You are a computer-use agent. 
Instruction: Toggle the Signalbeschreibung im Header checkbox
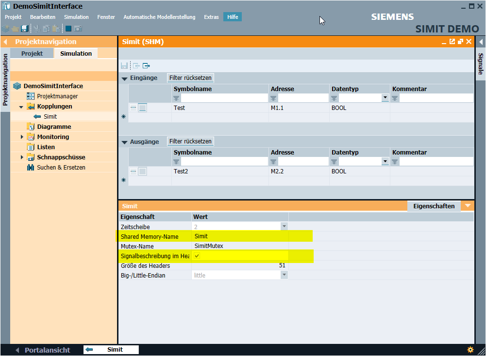point(197,256)
